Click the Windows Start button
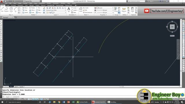The height and width of the screenshot is (104, 185). 2,102
